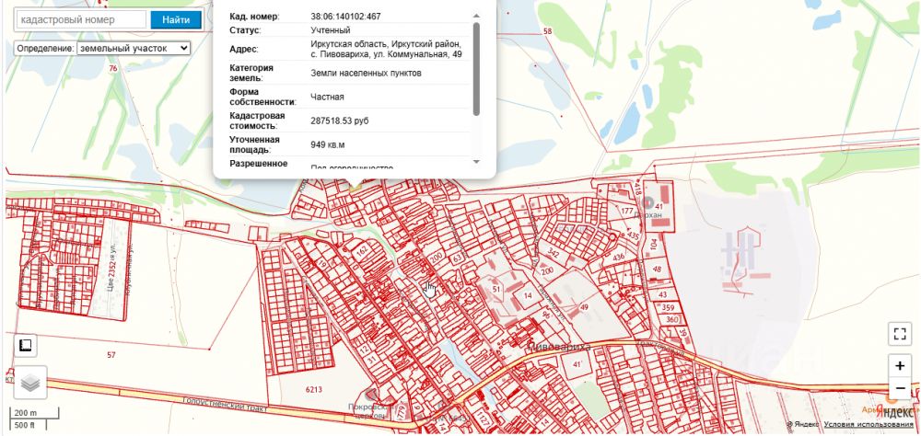Open the Определение type dropdown

134,48
